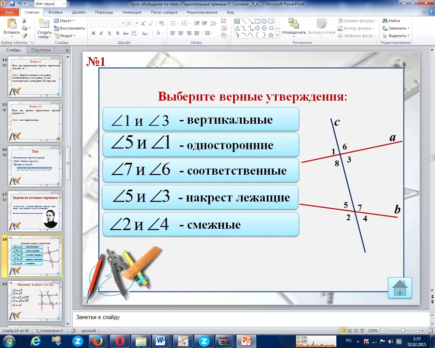This screenshot has height=348, width=435.
Task: Toggle bold Ж formatting
Action: point(93,33)
